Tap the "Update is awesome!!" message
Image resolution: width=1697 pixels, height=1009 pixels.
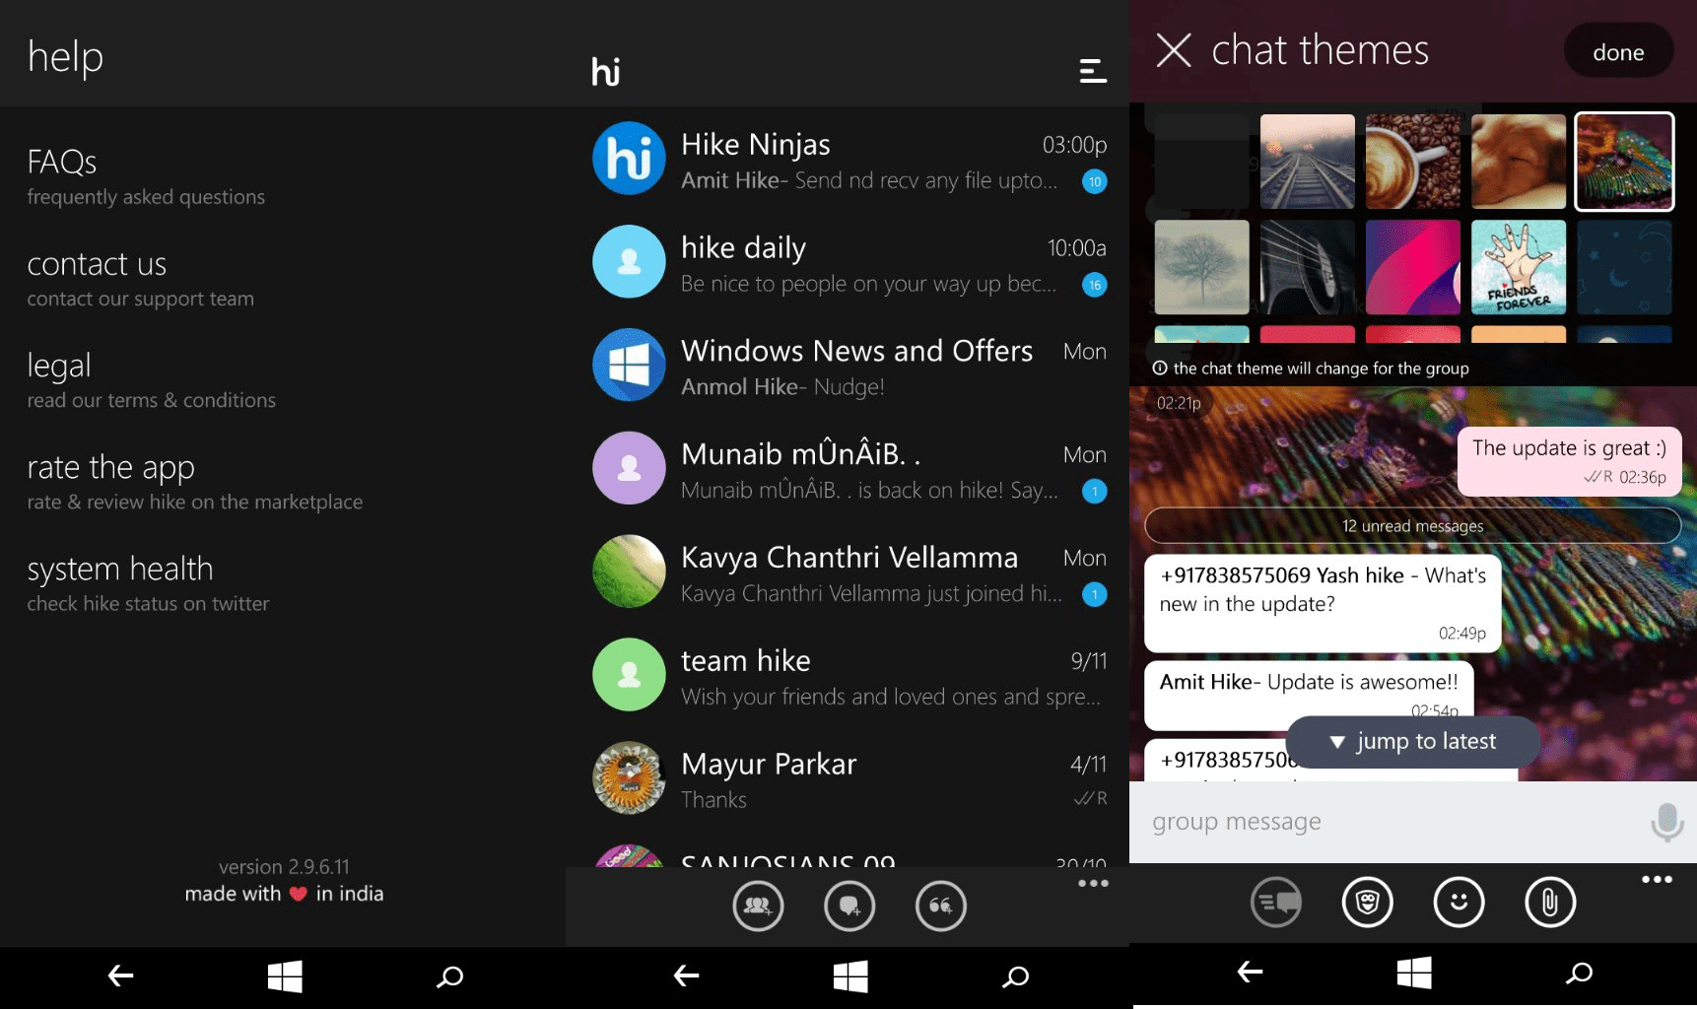pyautogui.click(x=1309, y=694)
